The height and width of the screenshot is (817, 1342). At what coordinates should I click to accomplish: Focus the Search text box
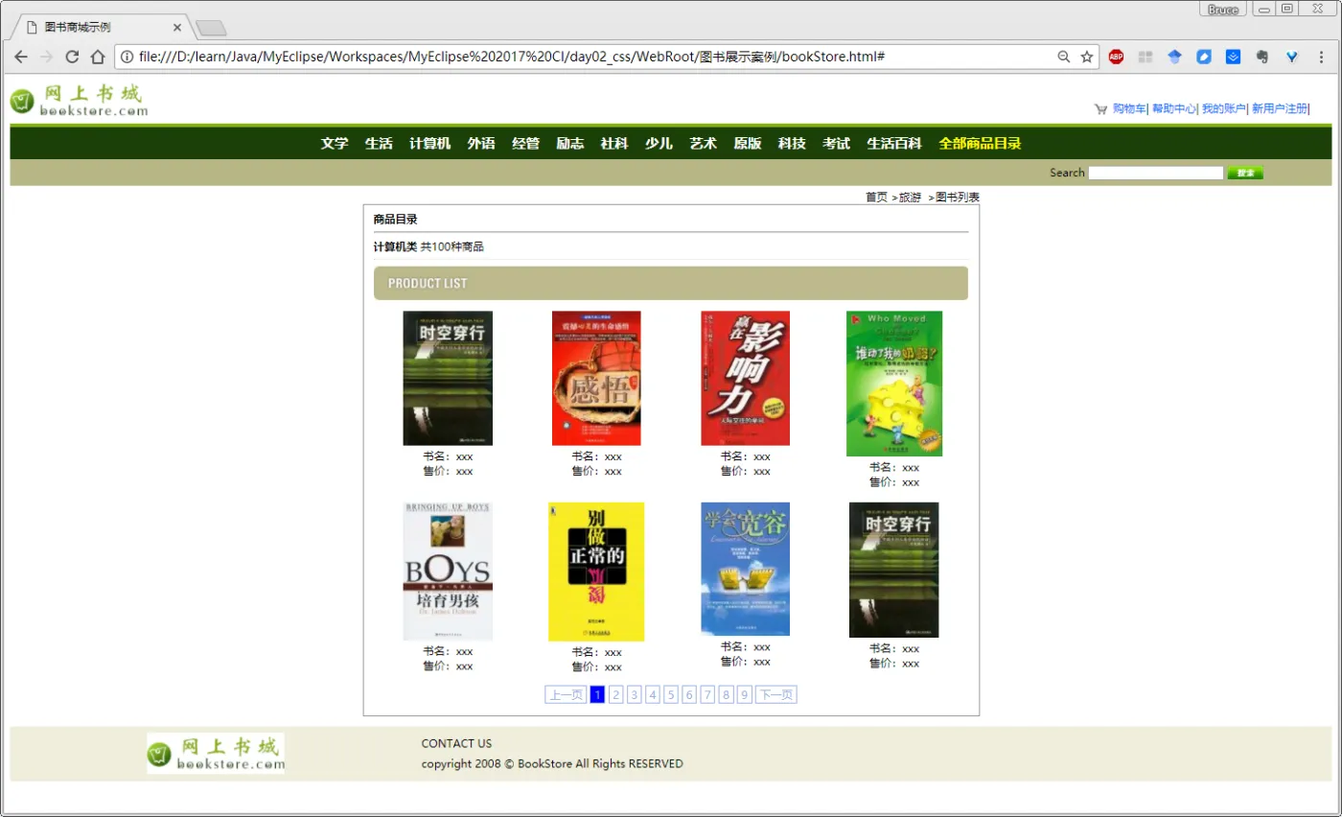[1156, 173]
